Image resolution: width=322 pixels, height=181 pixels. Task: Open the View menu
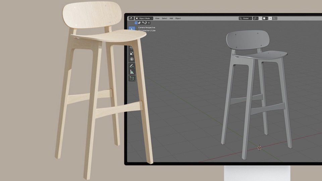tap(157, 18)
